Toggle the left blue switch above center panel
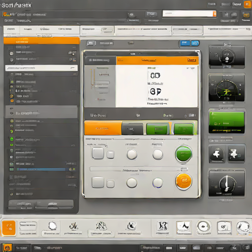Screen dimensions: 252x252 tap(185, 43)
